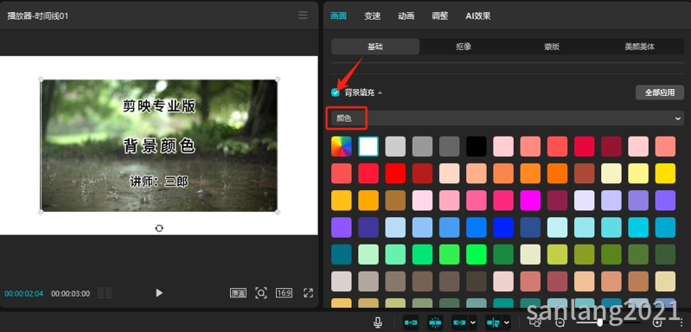Open the rainbow custom color picker swatch
The image size is (691, 332).
pos(342,146)
